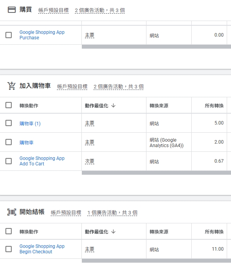Click the 11.00 conversions value
Image resolution: width=231 pixels, height=265 pixels.
[218, 249]
